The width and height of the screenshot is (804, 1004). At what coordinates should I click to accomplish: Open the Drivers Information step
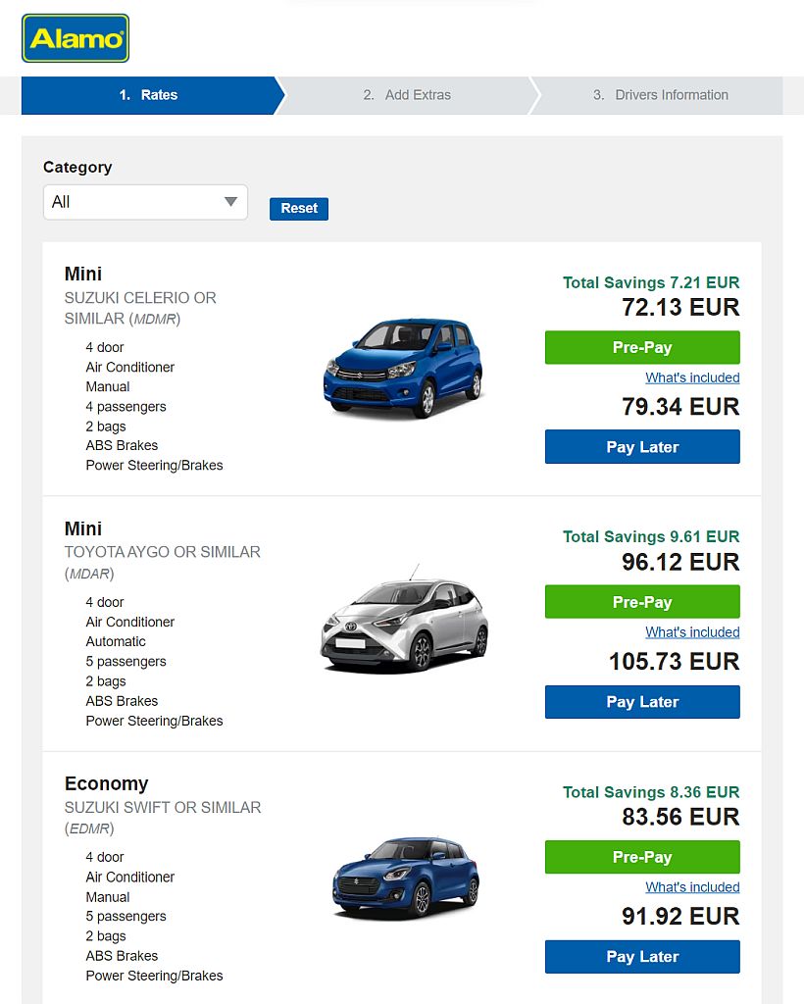[x=659, y=94]
